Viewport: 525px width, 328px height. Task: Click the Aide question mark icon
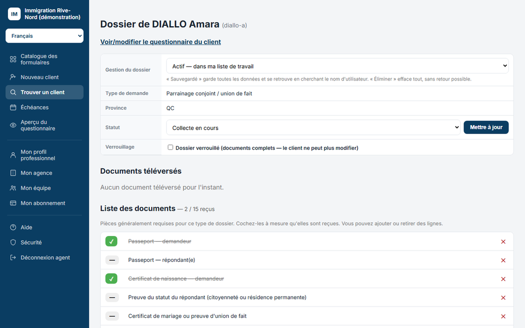13,227
